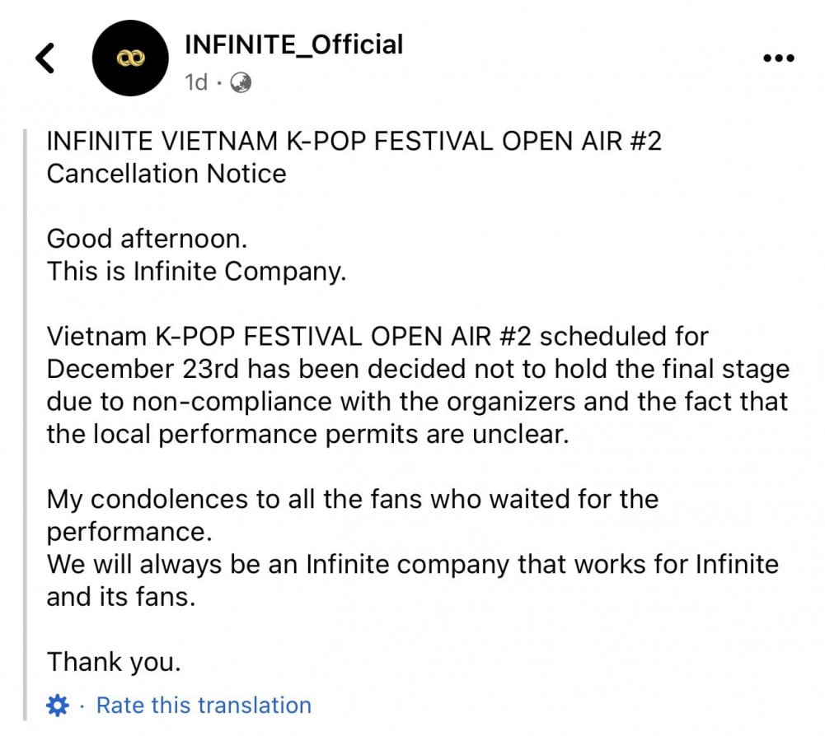Open translation settings via the blue gear icon
Viewport: 825px width, 736px height.
click(58, 705)
